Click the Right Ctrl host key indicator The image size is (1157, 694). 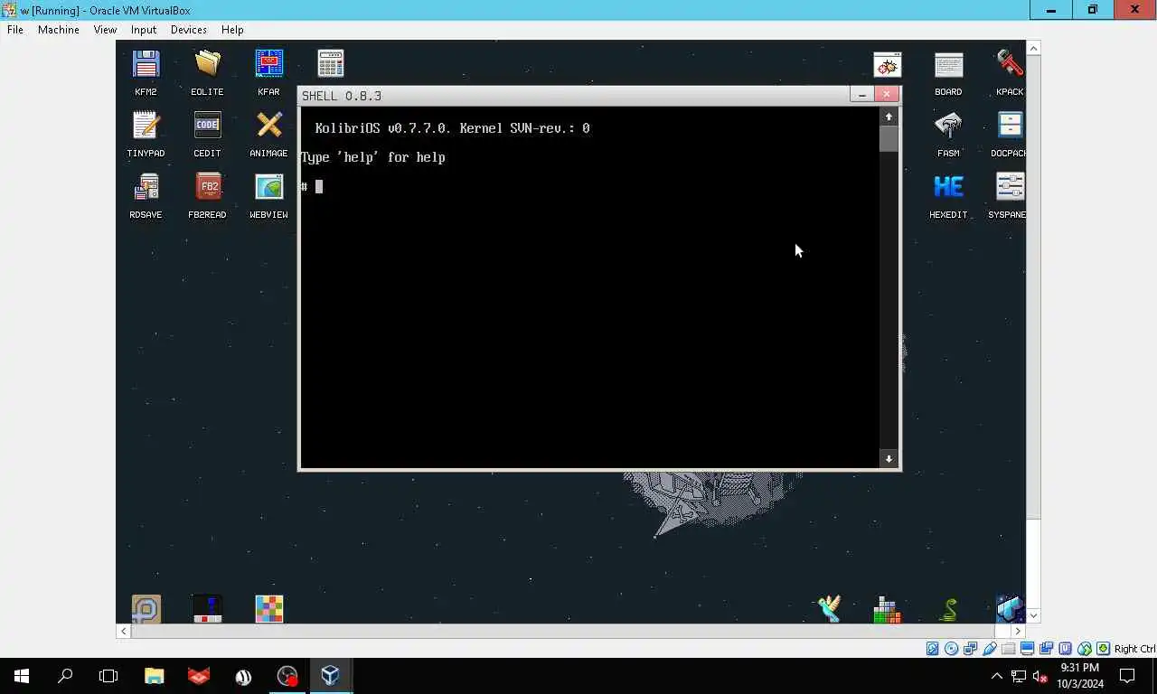point(1134,649)
